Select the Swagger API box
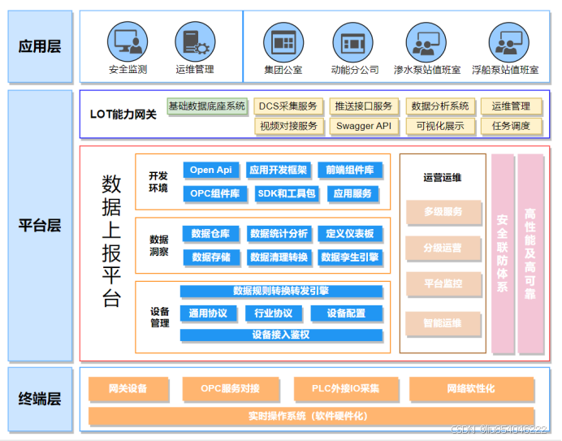 pyautogui.click(x=363, y=127)
